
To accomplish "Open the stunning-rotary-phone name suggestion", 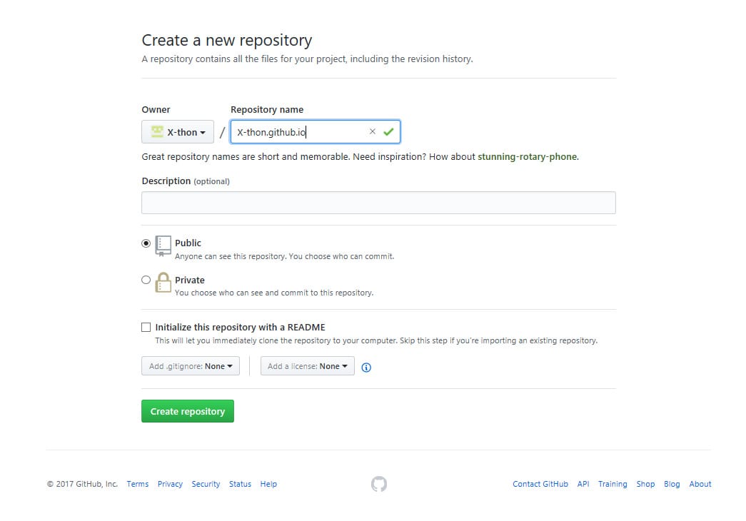I will pyautogui.click(x=528, y=156).
